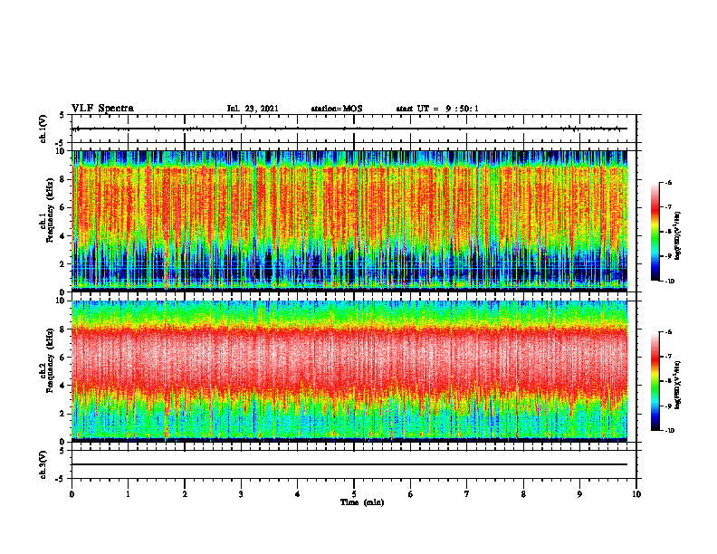Click the ch.1 frequency tick label "4"
Screen dimensions: 717x554
62,236
